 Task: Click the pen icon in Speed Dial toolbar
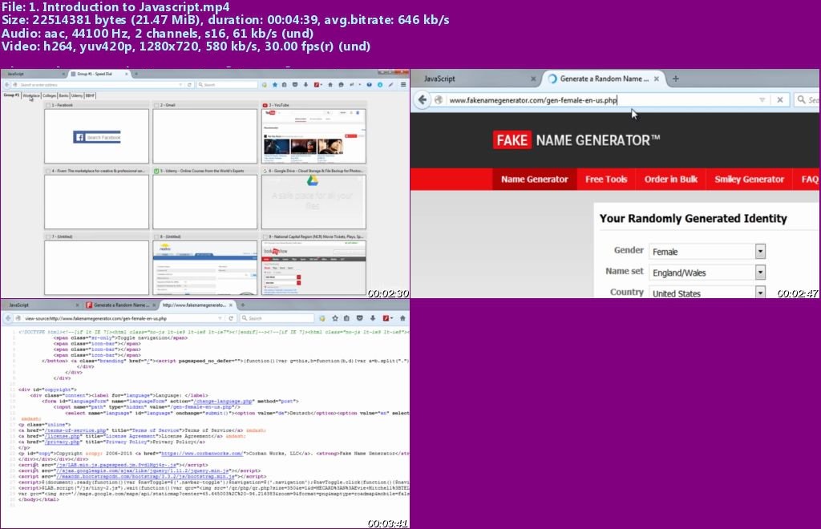pyautogui.click(x=390, y=85)
